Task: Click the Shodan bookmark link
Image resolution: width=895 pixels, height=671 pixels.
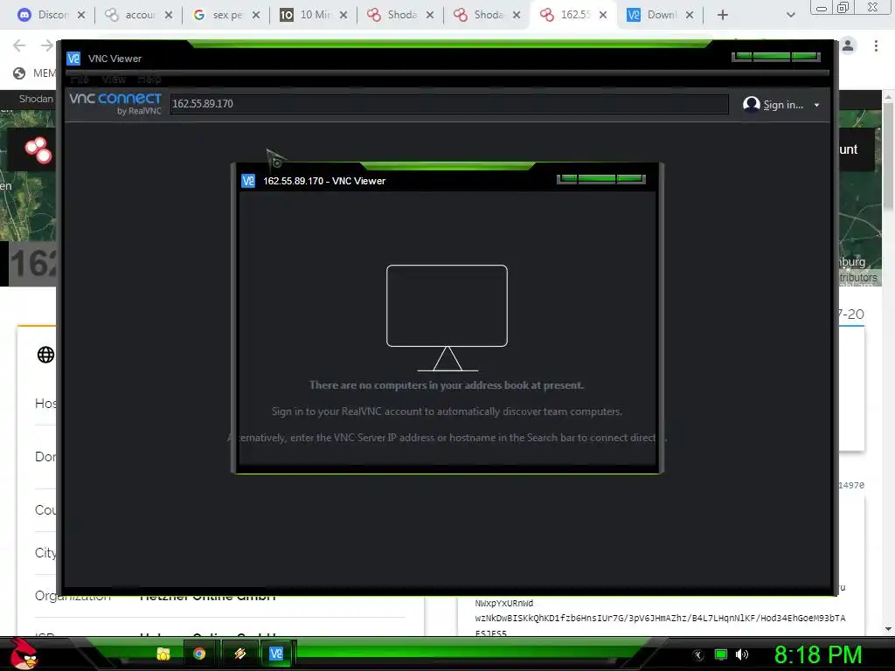Action: (36, 99)
